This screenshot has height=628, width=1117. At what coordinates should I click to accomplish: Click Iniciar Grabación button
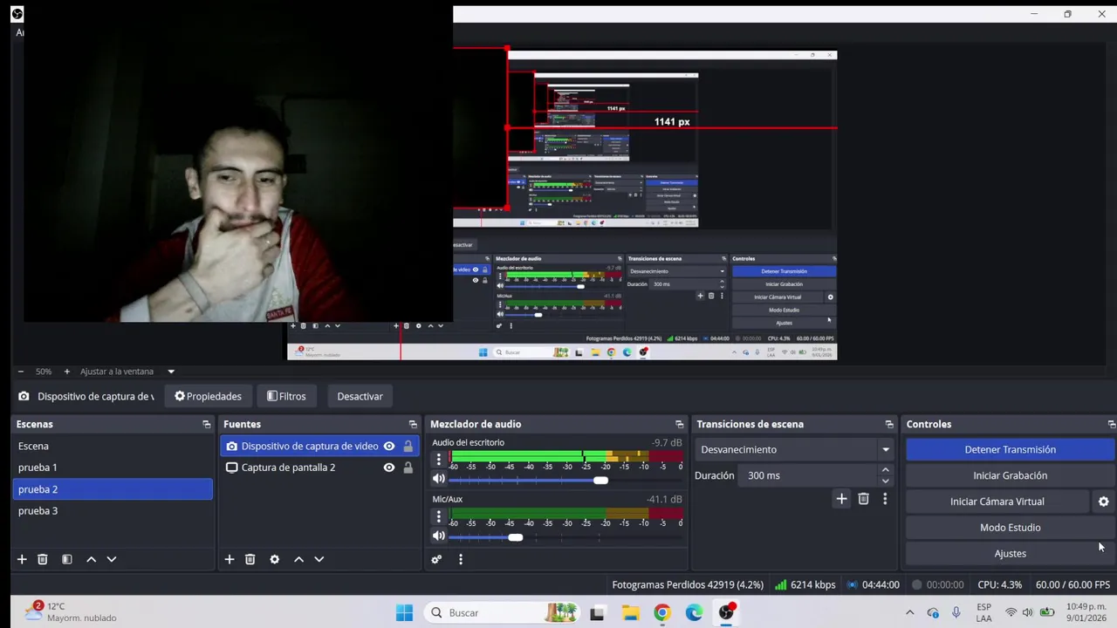tap(1010, 475)
